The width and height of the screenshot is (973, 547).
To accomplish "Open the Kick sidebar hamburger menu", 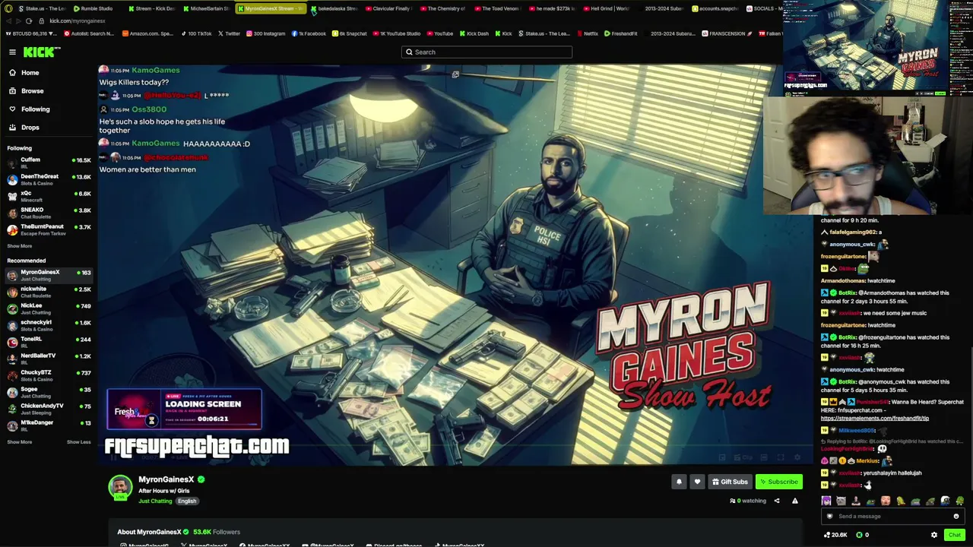I will [12, 52].
